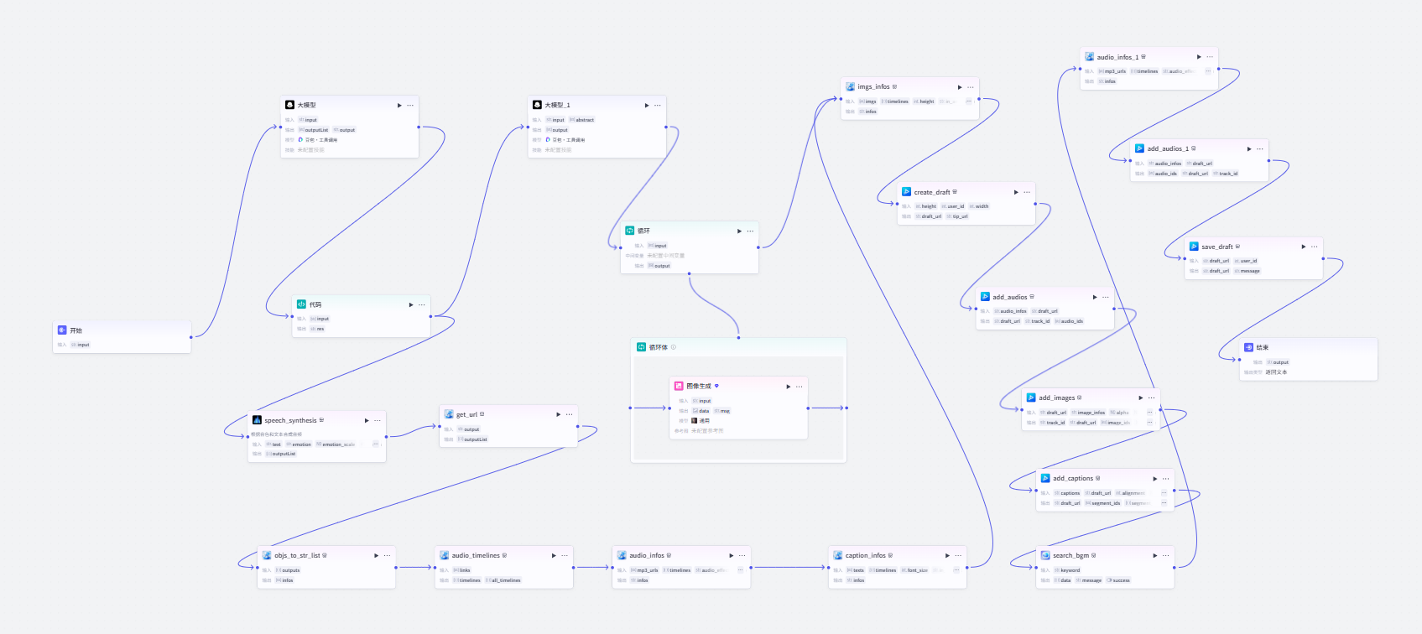1422x634 pixels.
Task: Open more options menu on search_bgm node
Action: click(x=1166, y=555)
